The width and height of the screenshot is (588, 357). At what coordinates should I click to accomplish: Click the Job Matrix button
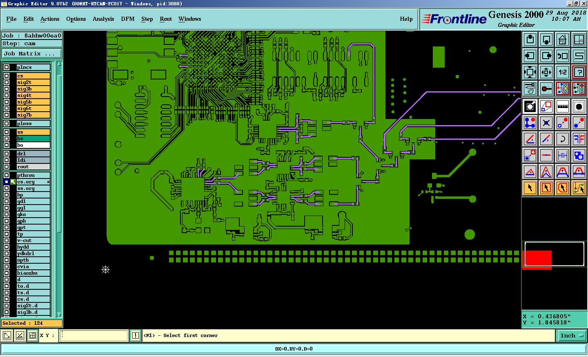[x=31, y=54]
